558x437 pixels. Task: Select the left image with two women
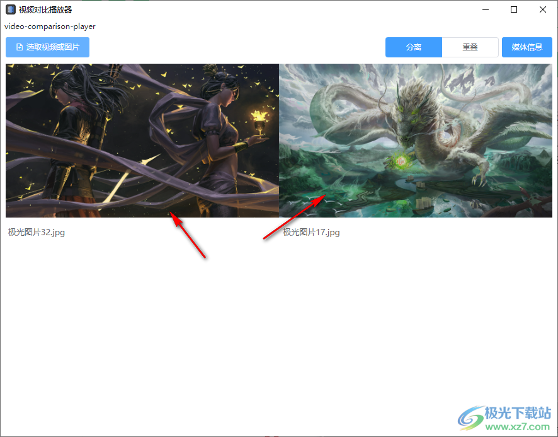coord(142,141)
